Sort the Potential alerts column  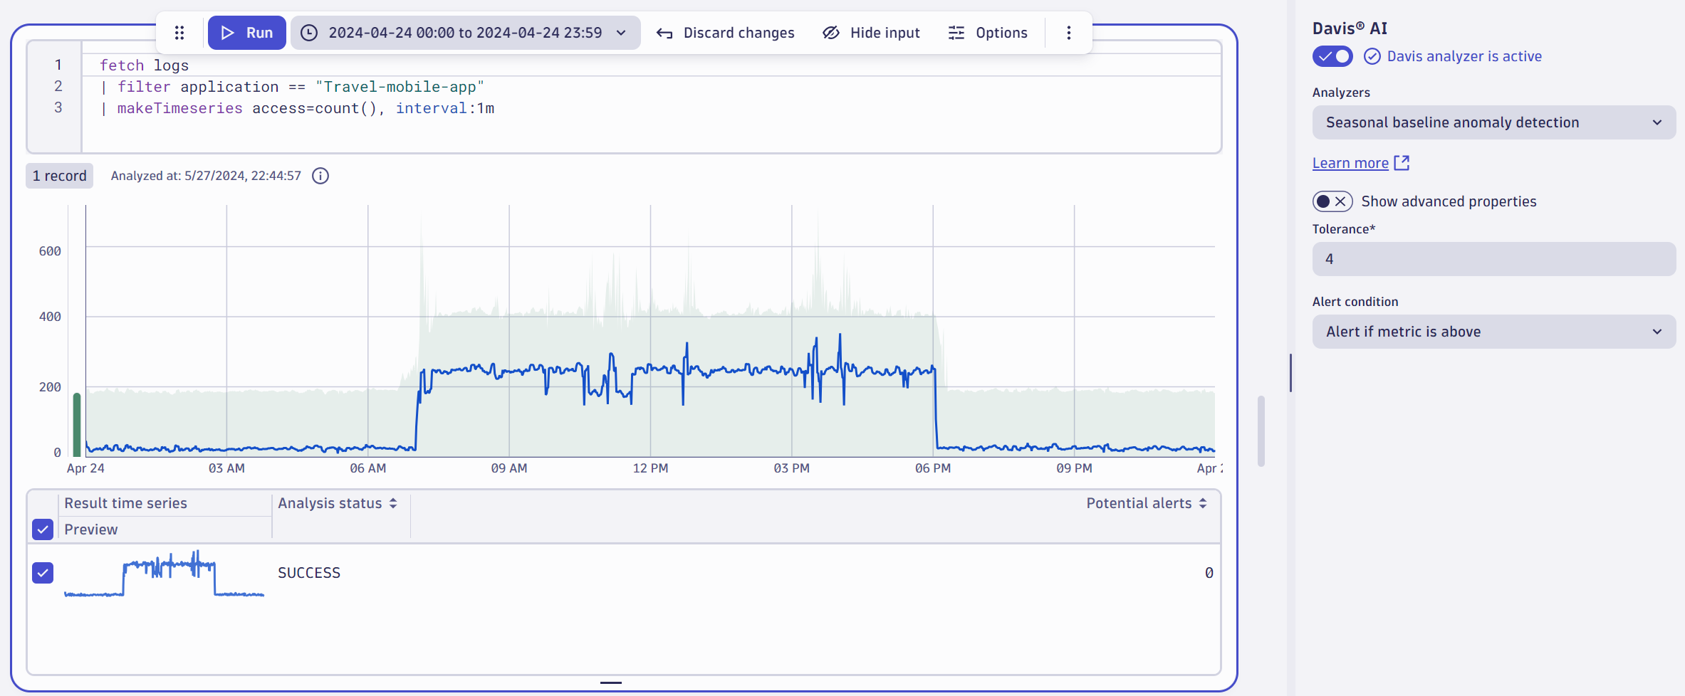[1204, 503]
